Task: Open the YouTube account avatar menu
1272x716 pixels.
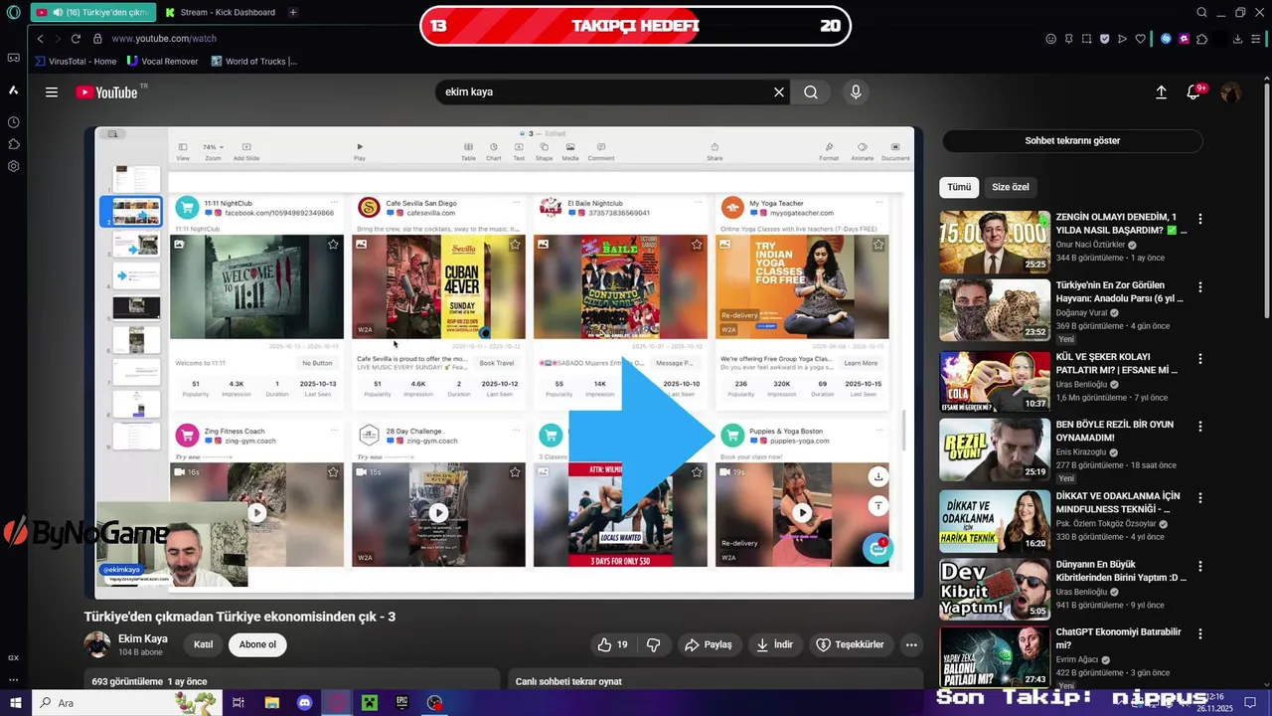Action: pos(1230,91)
